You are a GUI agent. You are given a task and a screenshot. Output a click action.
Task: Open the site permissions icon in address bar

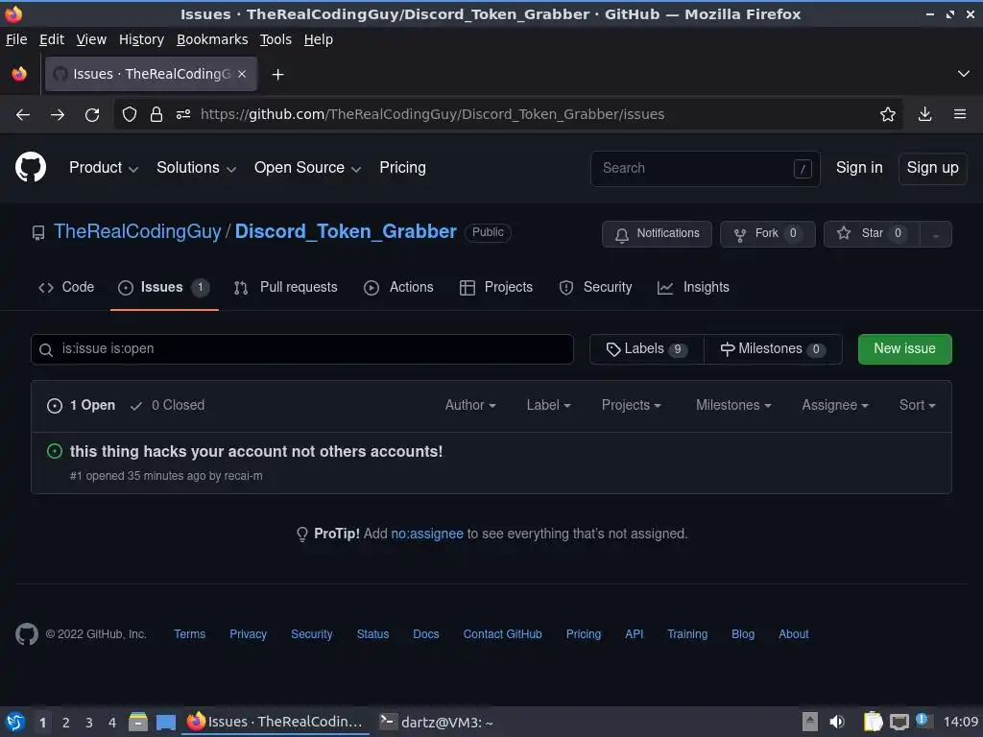click(x=183, y=114)
